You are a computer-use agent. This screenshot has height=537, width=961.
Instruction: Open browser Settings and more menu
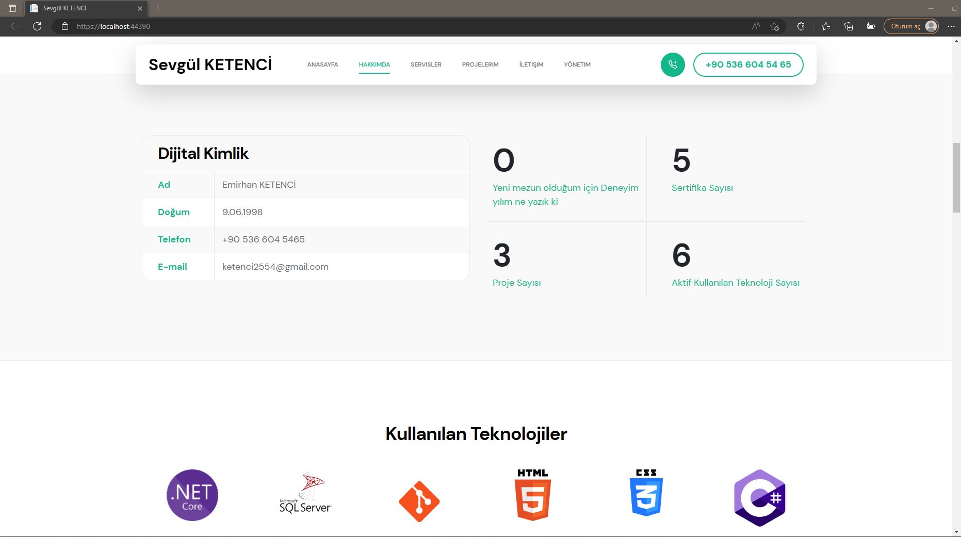tap(951, 26)
